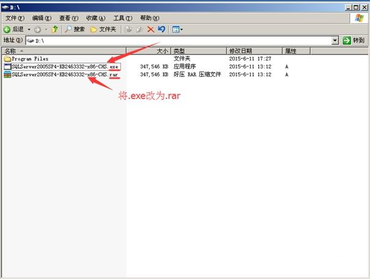Open the Back history dropdown arrow
The width and height of the screenshot is (370, 279).
tap(29, 29)
